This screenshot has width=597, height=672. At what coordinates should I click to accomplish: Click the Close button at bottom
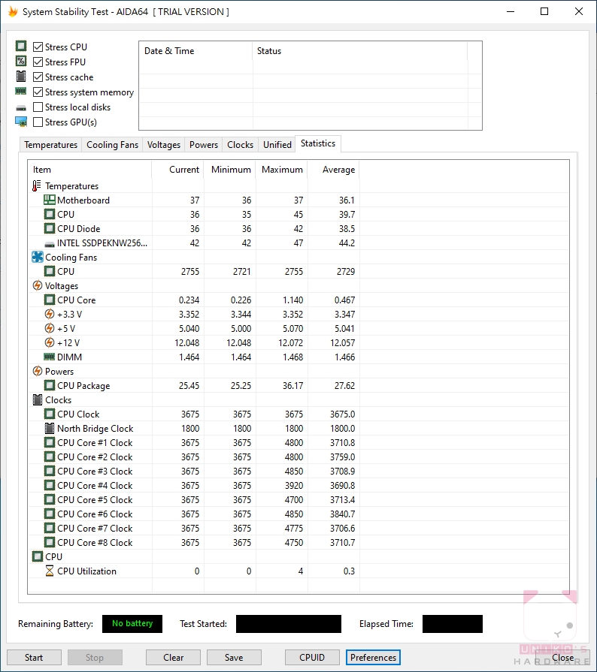tap(562, 658)
